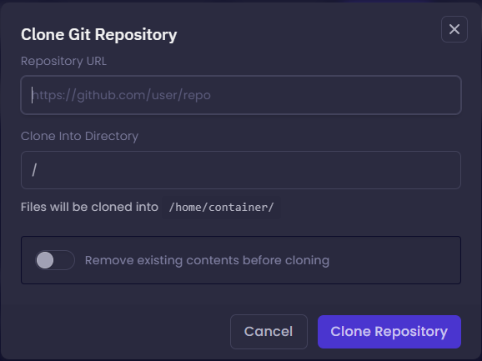This screenshot has width=482, height=361.
Task: Click the Clone Into Directory label
Action: pos(79,136)
